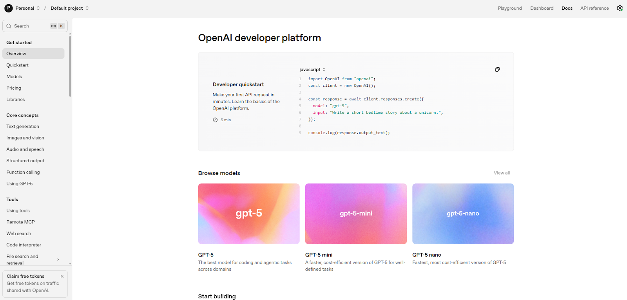Click the 5 min clock icon
Screen dimensions: 627x300
pos(215,120)
